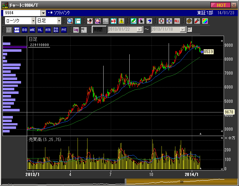This screenshot has height=186, width=239.
Task: Enable the VWAP indicator button
Action: 9,30
